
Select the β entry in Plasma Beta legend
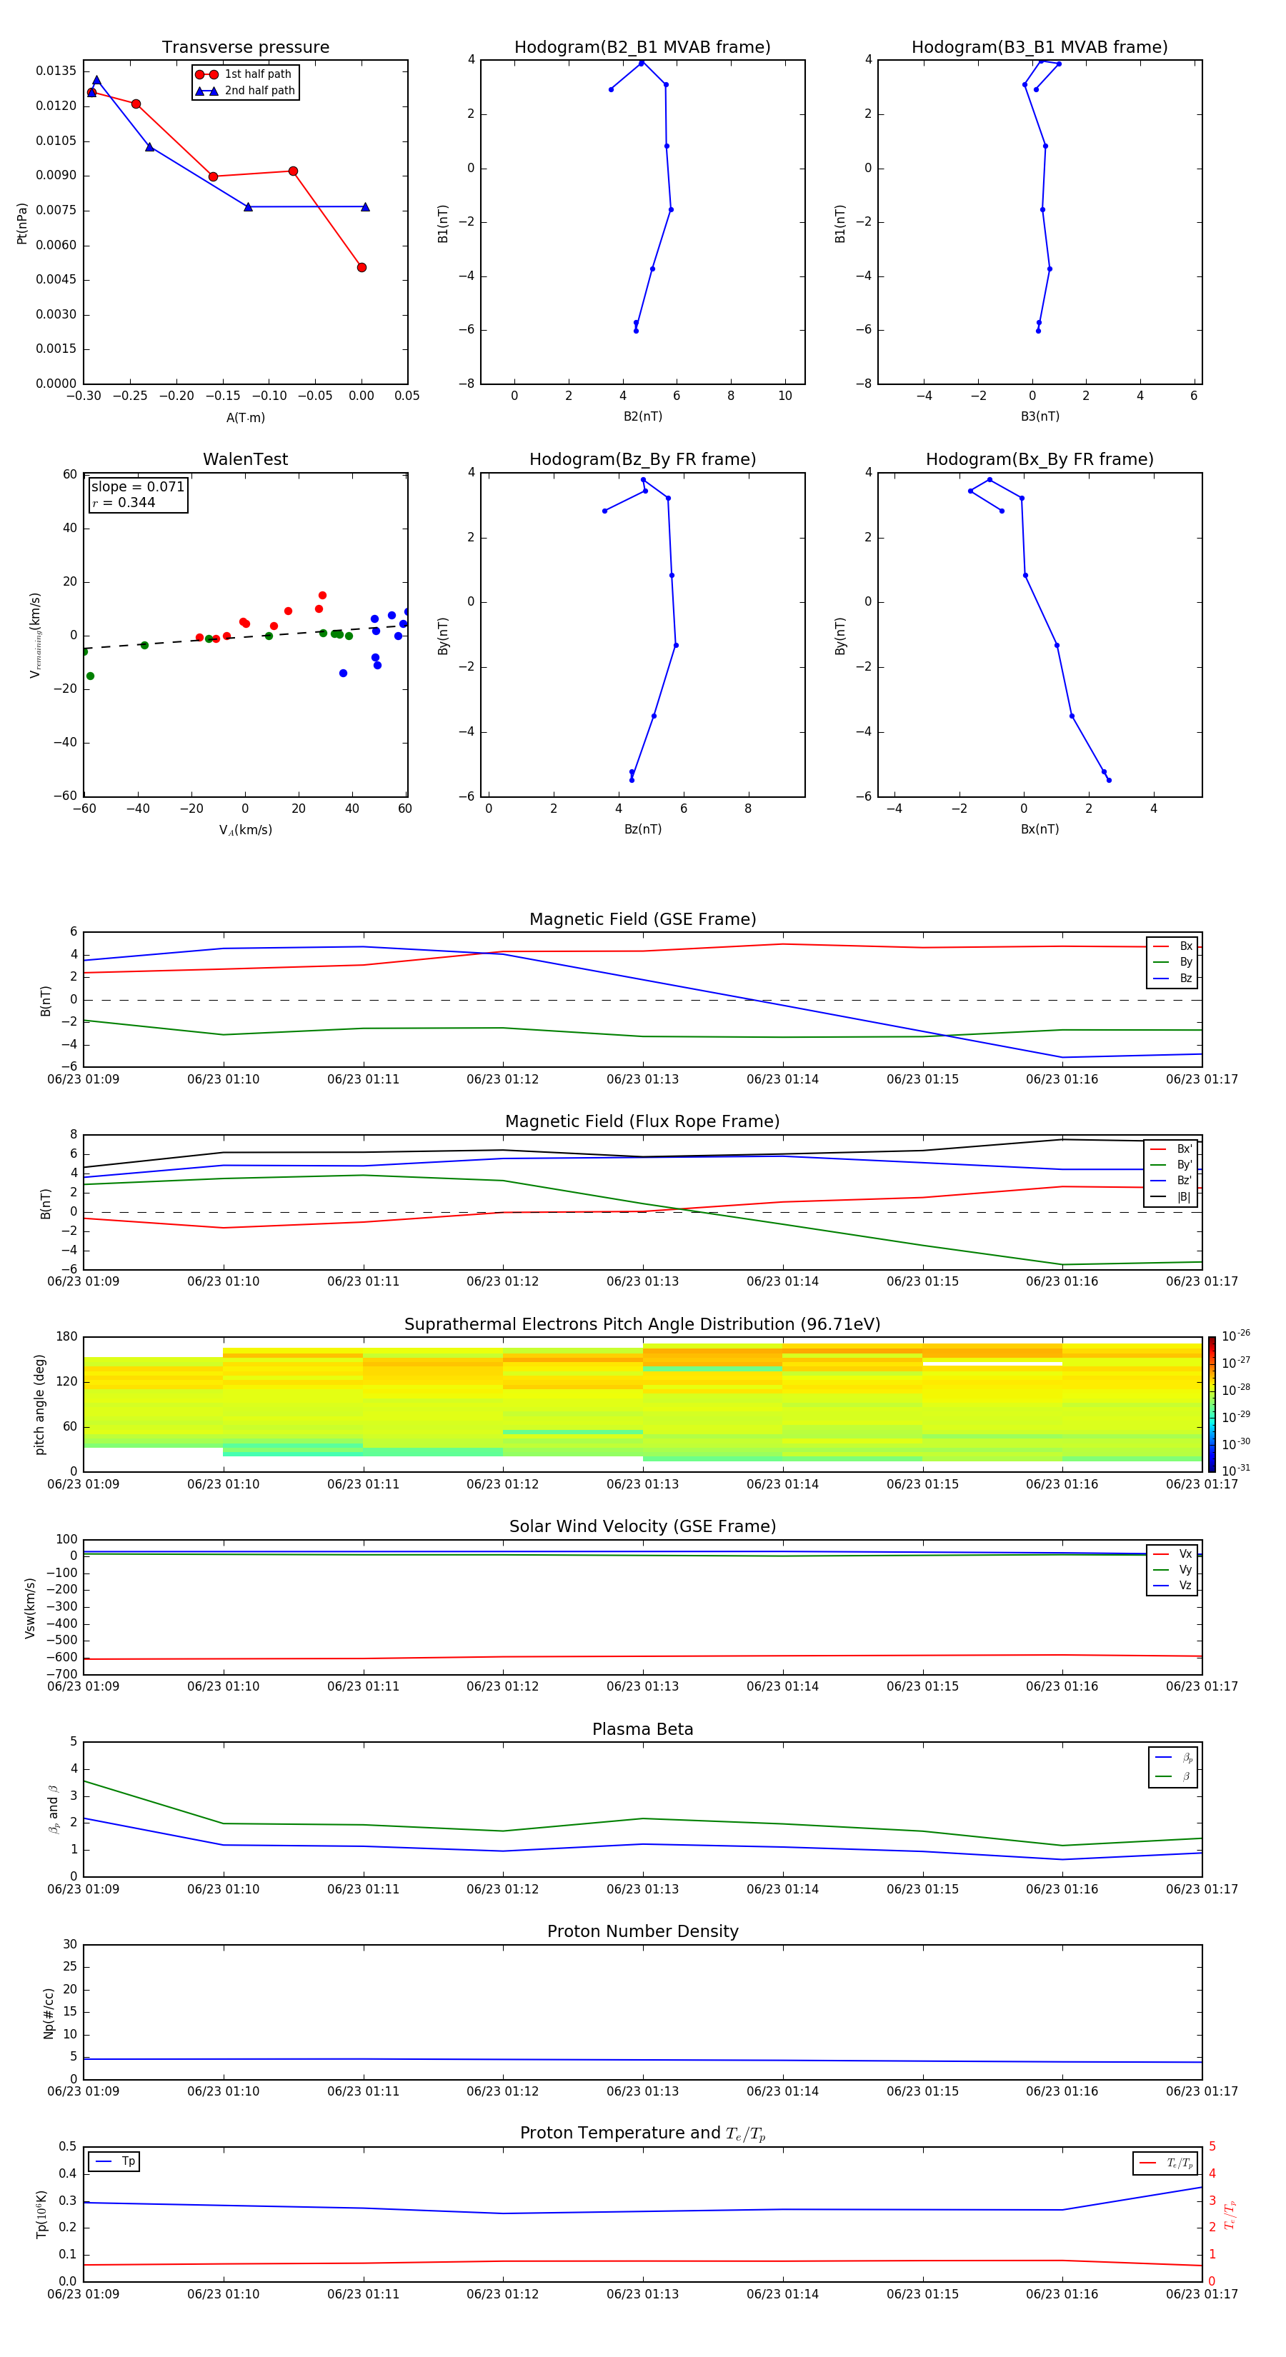tap(1173, 1776)
